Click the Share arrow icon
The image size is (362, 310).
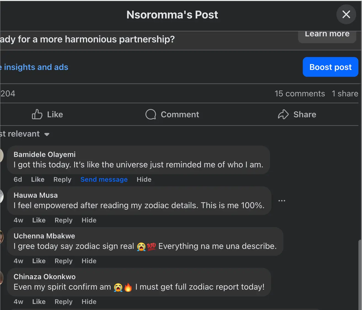[283, 114]
